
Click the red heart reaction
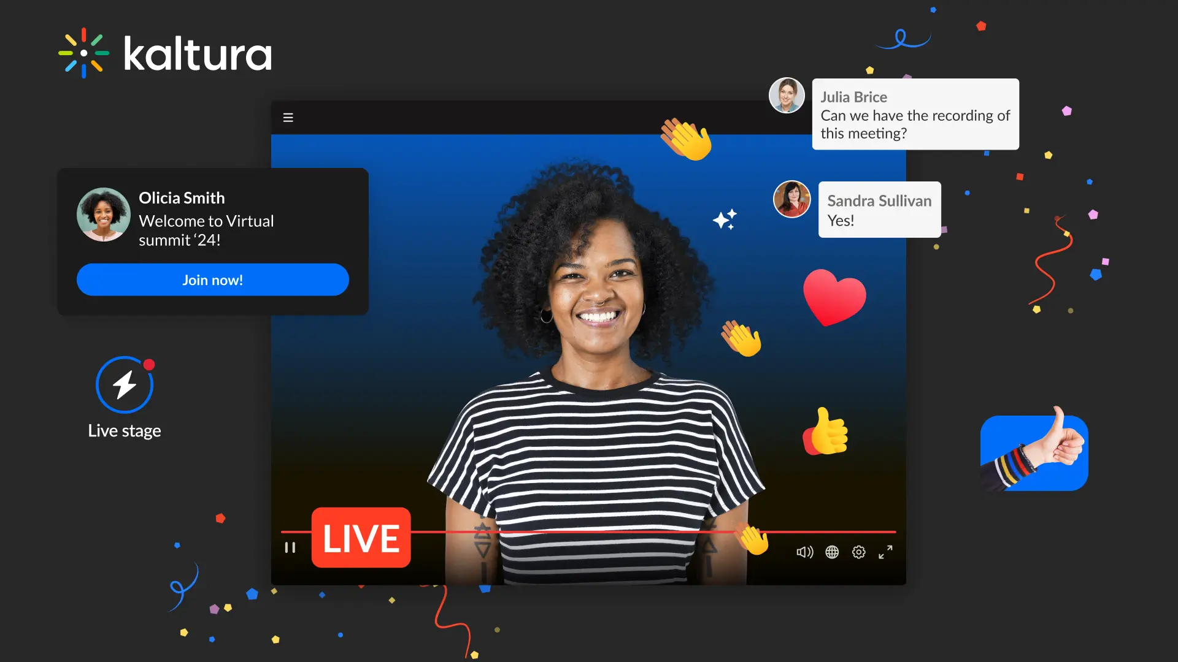834,297
